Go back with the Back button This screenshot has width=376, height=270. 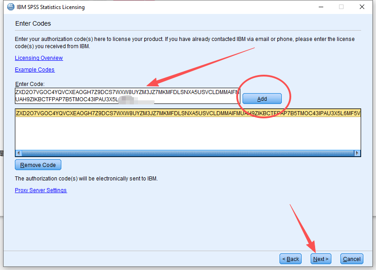coord(290,259)
